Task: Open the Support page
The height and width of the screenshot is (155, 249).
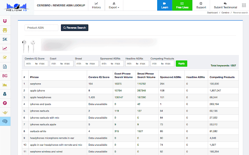Action: [x=201, y=5]
